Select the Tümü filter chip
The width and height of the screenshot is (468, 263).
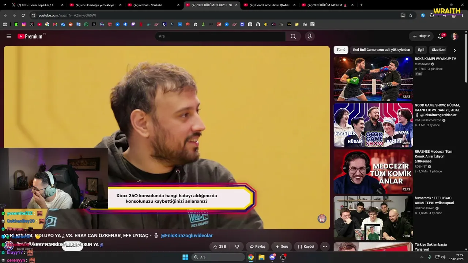341,50
